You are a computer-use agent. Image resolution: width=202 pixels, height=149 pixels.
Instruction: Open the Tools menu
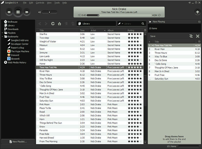(57, 3)
